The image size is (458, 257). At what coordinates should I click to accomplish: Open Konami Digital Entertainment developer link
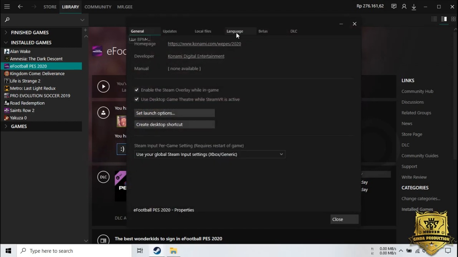coord(196,56)
